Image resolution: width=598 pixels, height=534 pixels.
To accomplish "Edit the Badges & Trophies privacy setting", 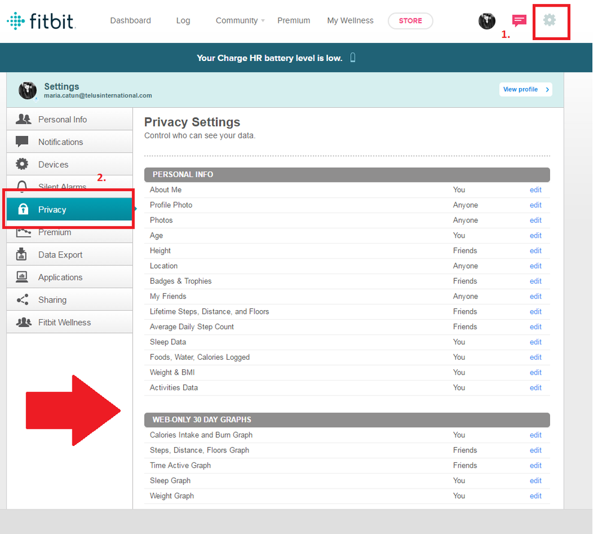I will pyautogui.click(x=536, y=281).
